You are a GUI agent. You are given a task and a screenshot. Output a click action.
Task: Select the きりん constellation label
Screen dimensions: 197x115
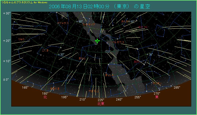pyautogui.click(x=82, y=58)
